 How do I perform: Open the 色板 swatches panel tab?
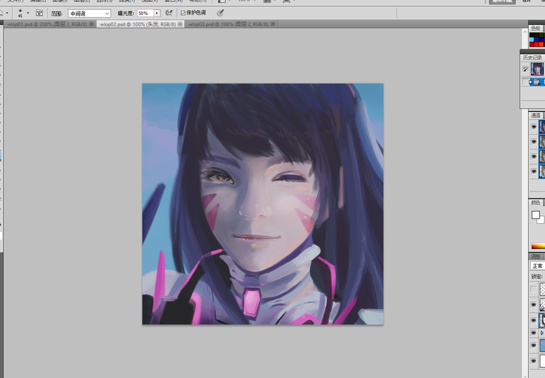[536, 28]
